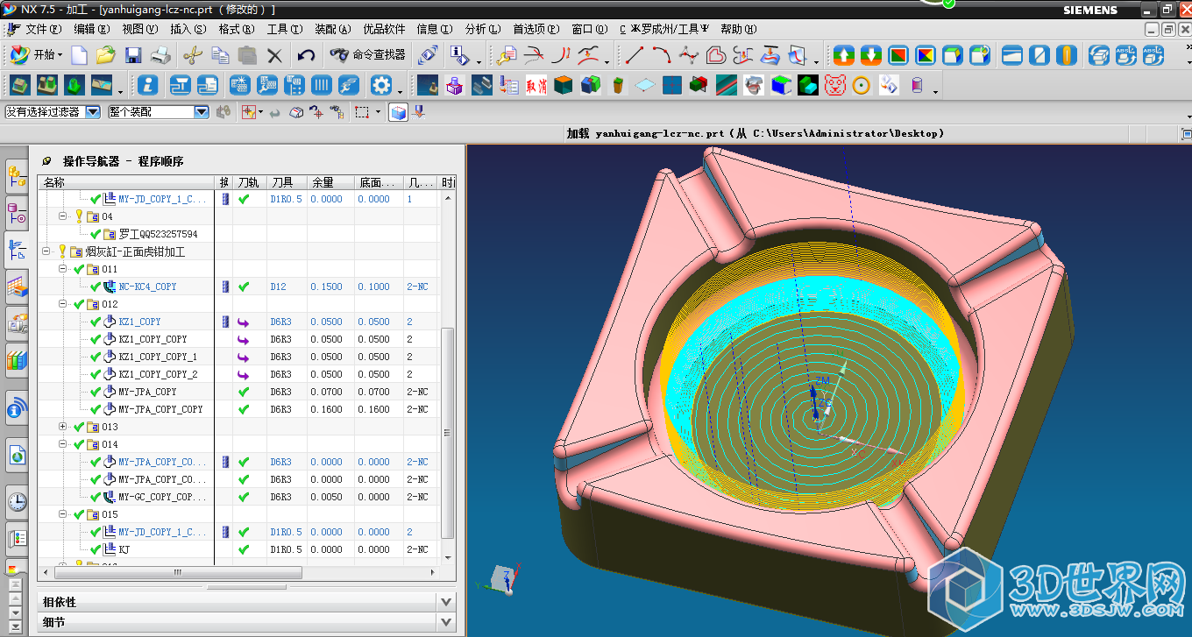Open the 开始 start menu dropdown

tap(36, 55)
